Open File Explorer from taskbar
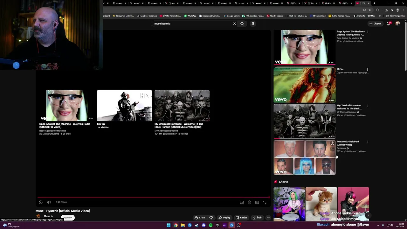 [x=183, y=225]
